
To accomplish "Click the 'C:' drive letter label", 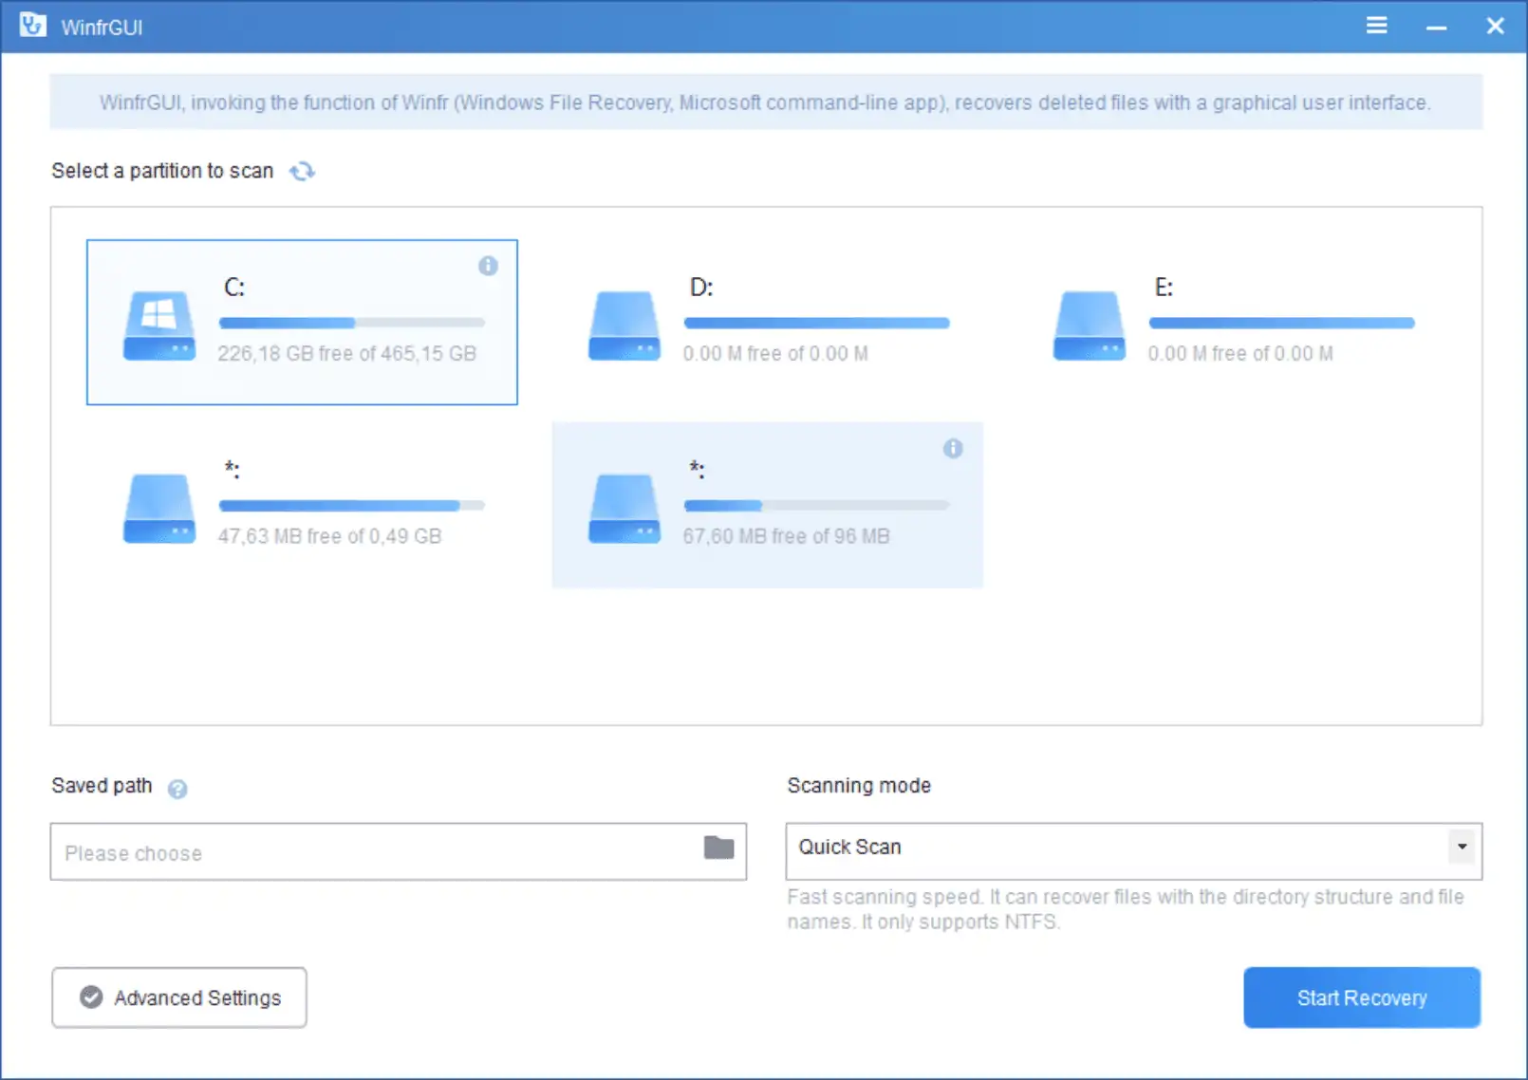I will tap(234, 287).
